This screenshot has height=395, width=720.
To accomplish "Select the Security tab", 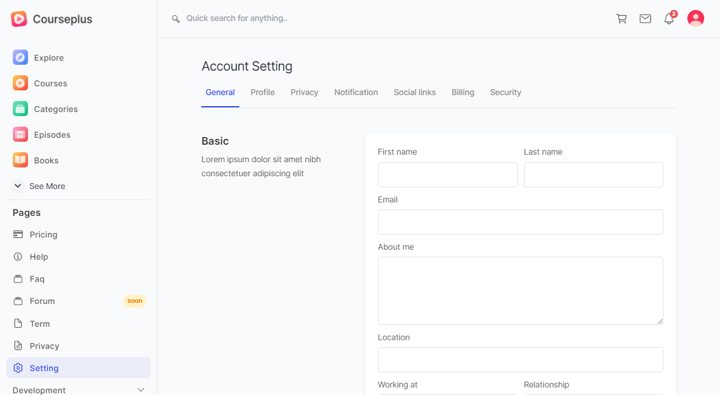I will tap(505, 92).
